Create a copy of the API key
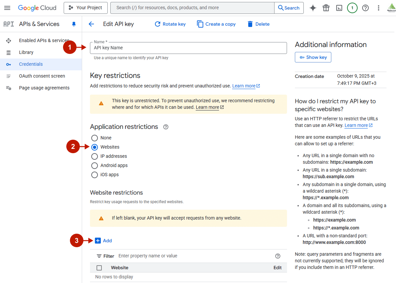This screenshot has width=396, height=283. click(216, 24)
